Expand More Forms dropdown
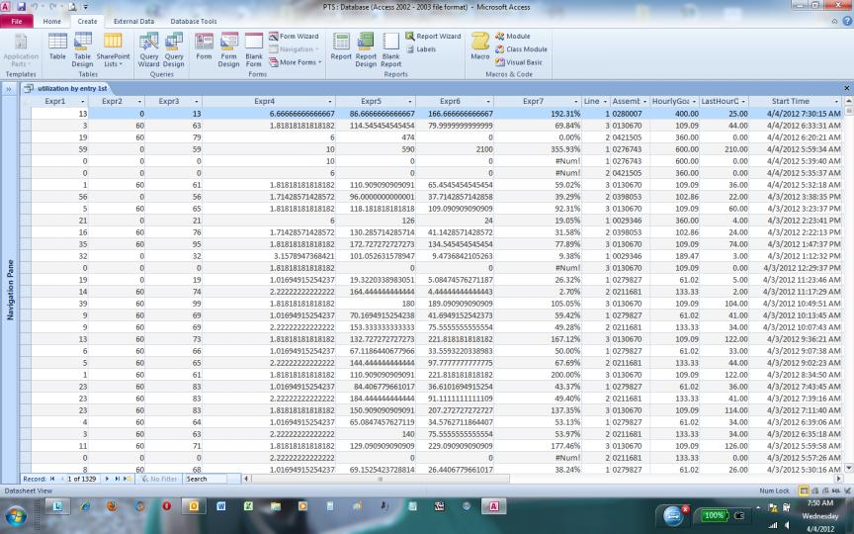The image size is (854, 534). 295,62
